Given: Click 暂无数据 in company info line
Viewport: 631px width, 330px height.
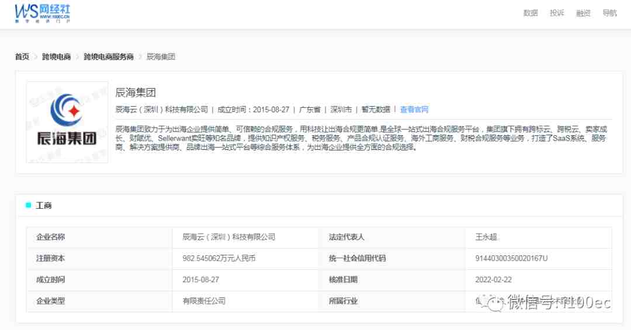Looking at the screenshot, I should tap(376, 109).
